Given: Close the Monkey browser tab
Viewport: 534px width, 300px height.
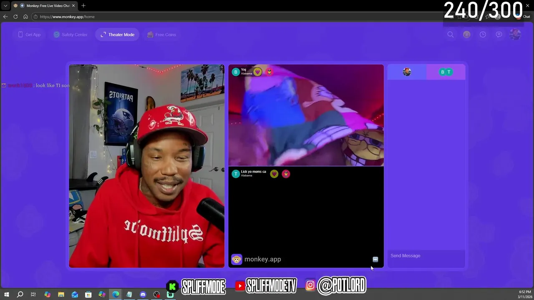Looking at the screenshot, I should (73, 6).
